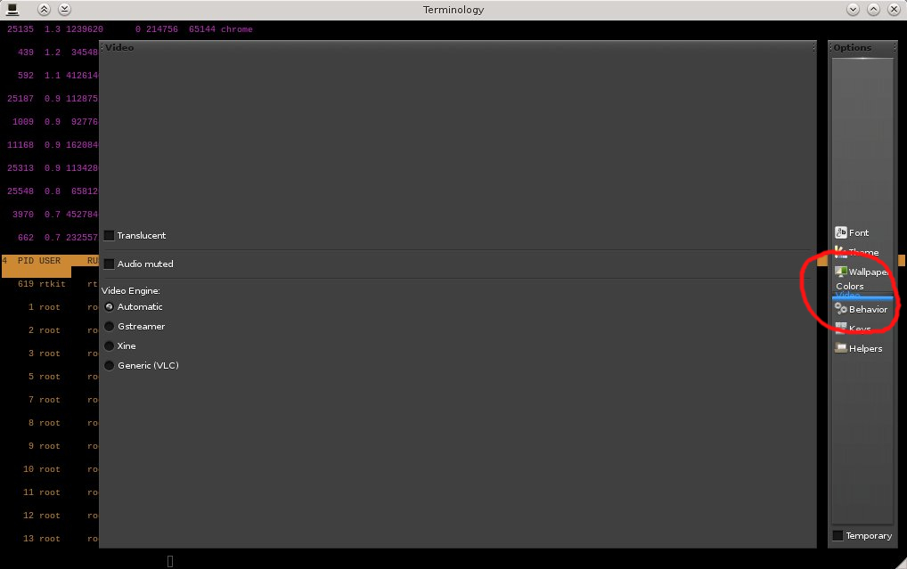This screenshot has height=569, width=907.
Task: Maximize the Terminology window
Action: pos(873,9)
